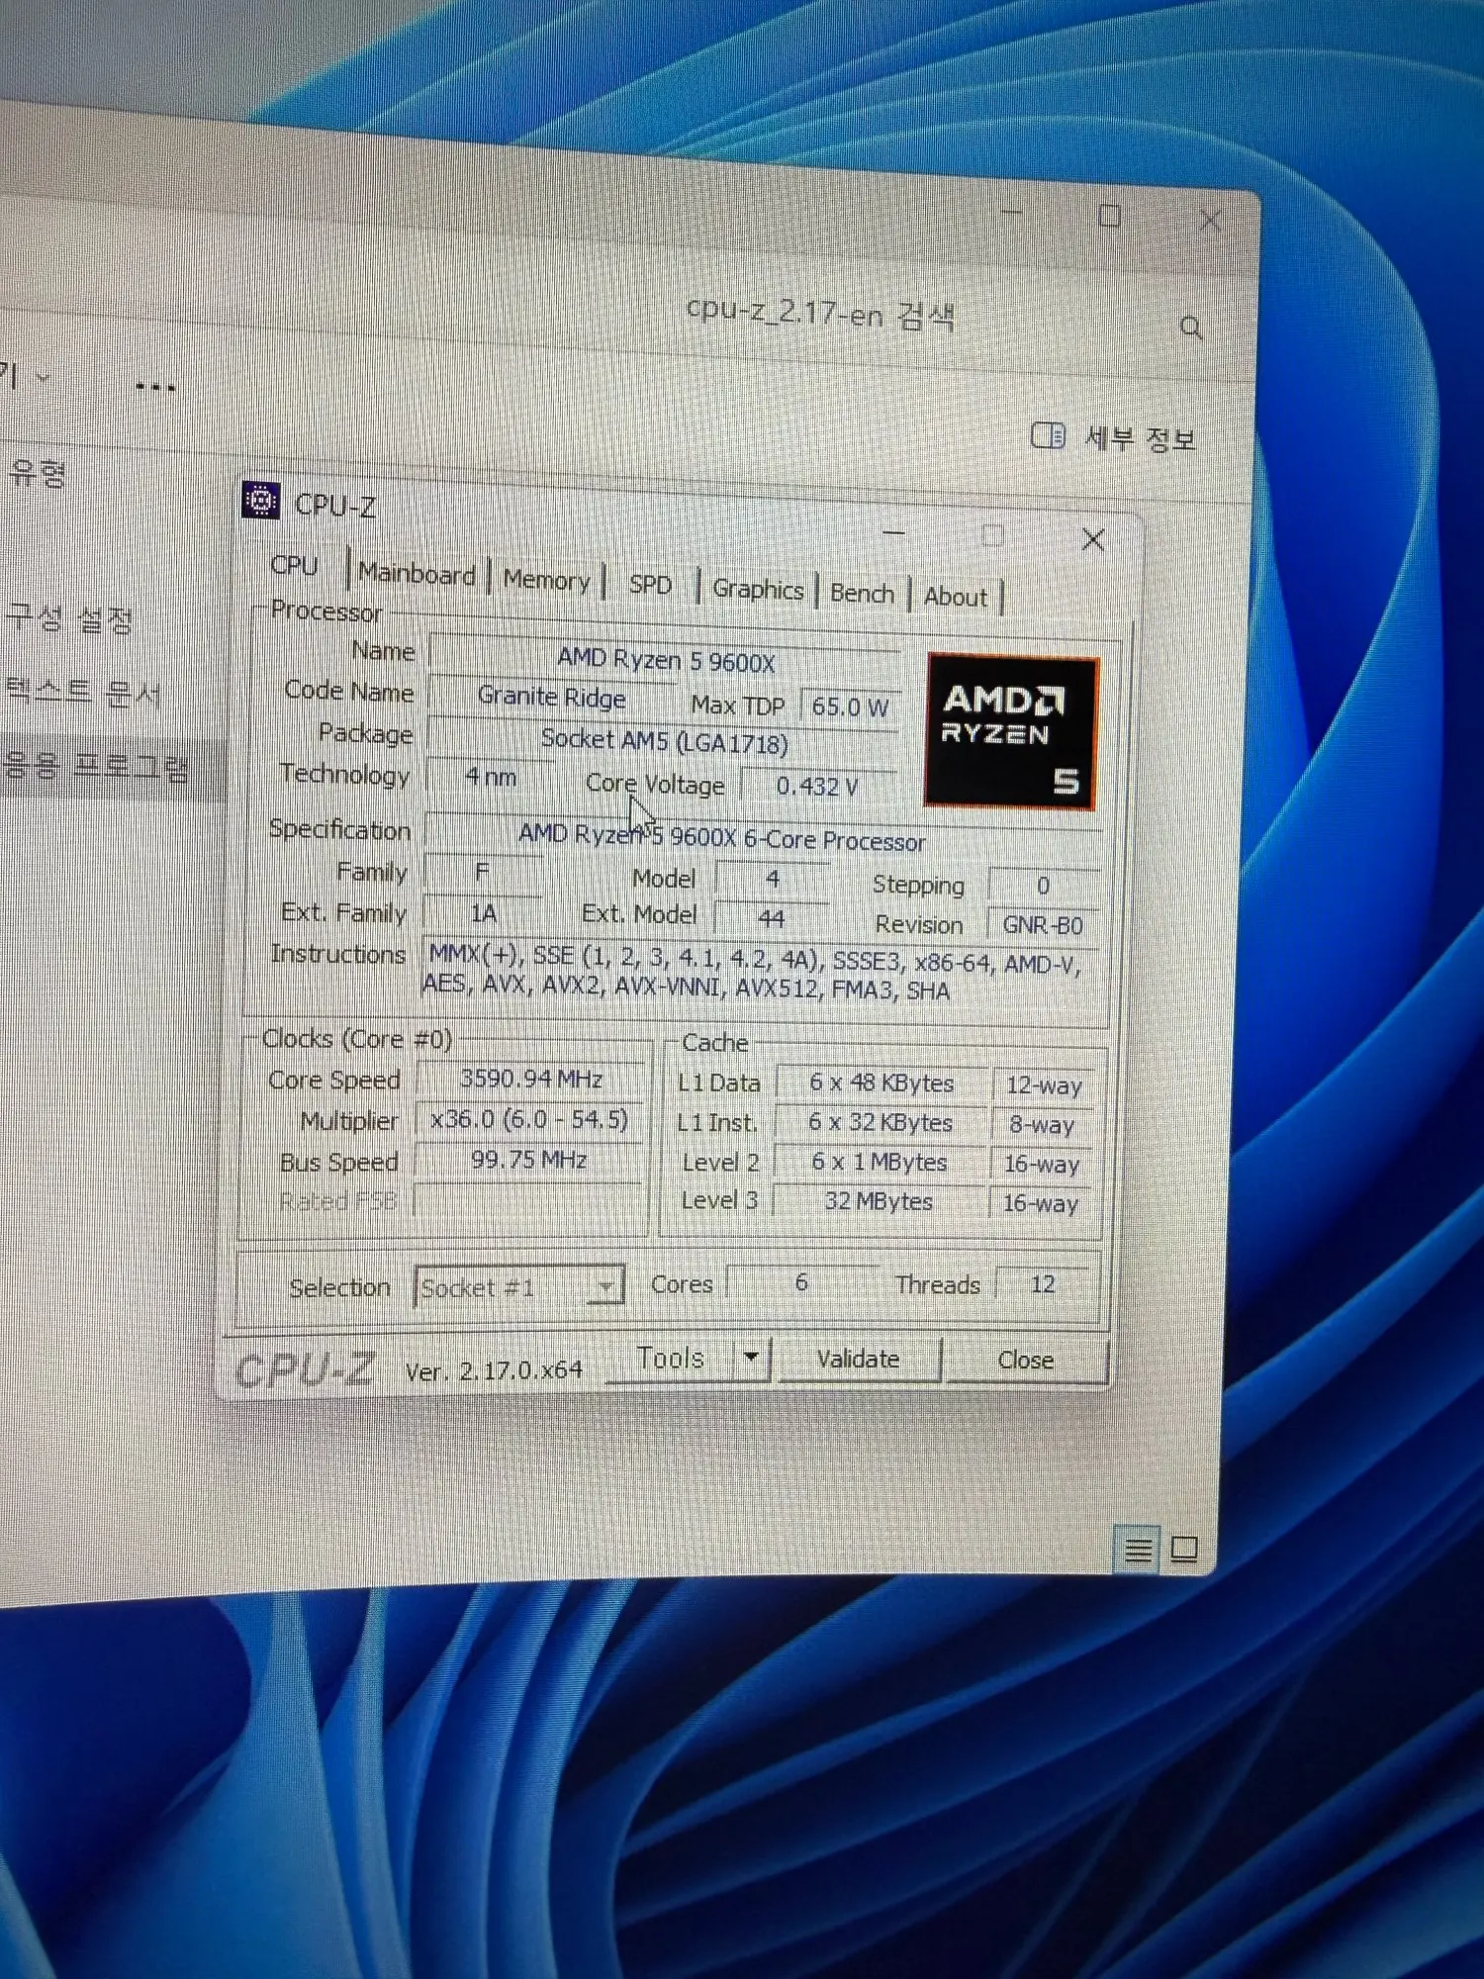Click the AMD Ryzen 5 logo badge
1484x1979 pixels.
coord(1011,733)
